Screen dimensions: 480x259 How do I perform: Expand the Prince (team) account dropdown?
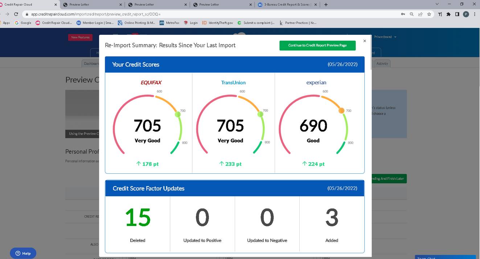pos(385,37)
